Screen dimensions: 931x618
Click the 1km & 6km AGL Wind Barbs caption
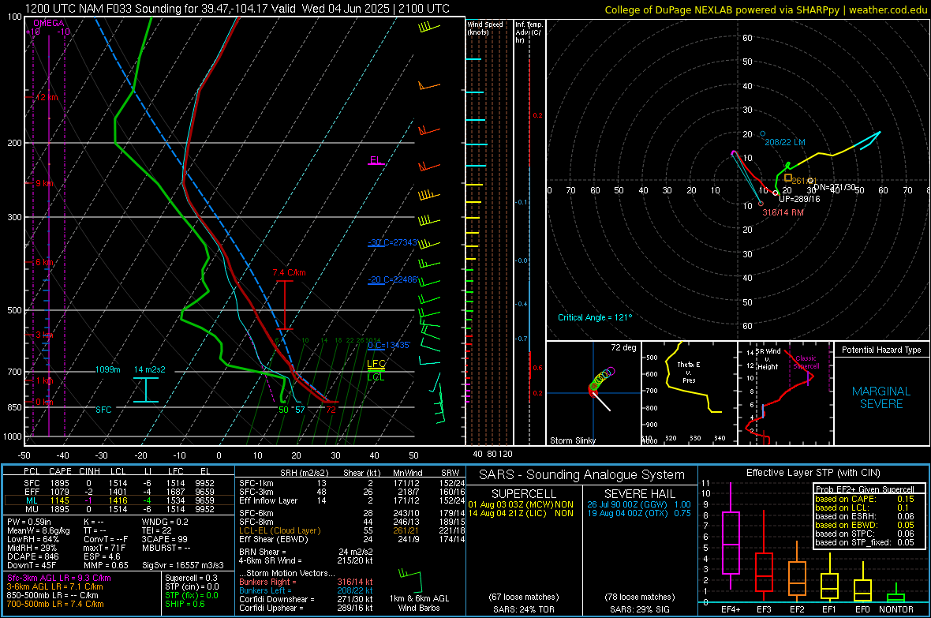(419, 603)
